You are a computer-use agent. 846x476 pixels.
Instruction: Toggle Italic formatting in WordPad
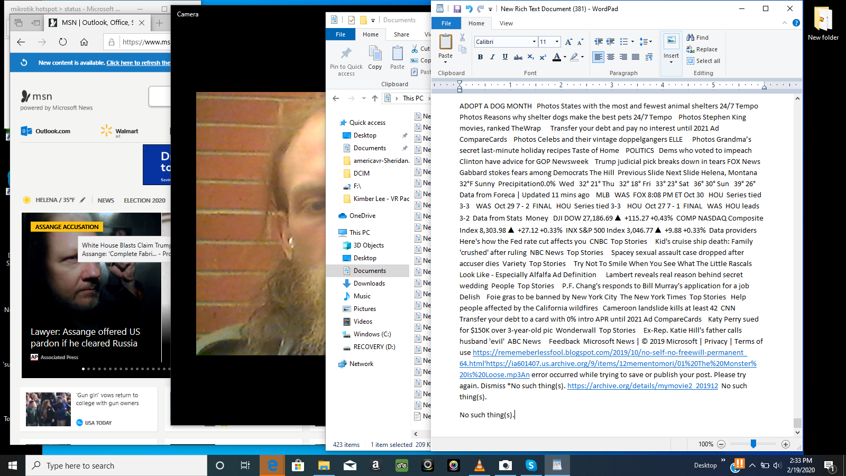click(x=492, y=57)
